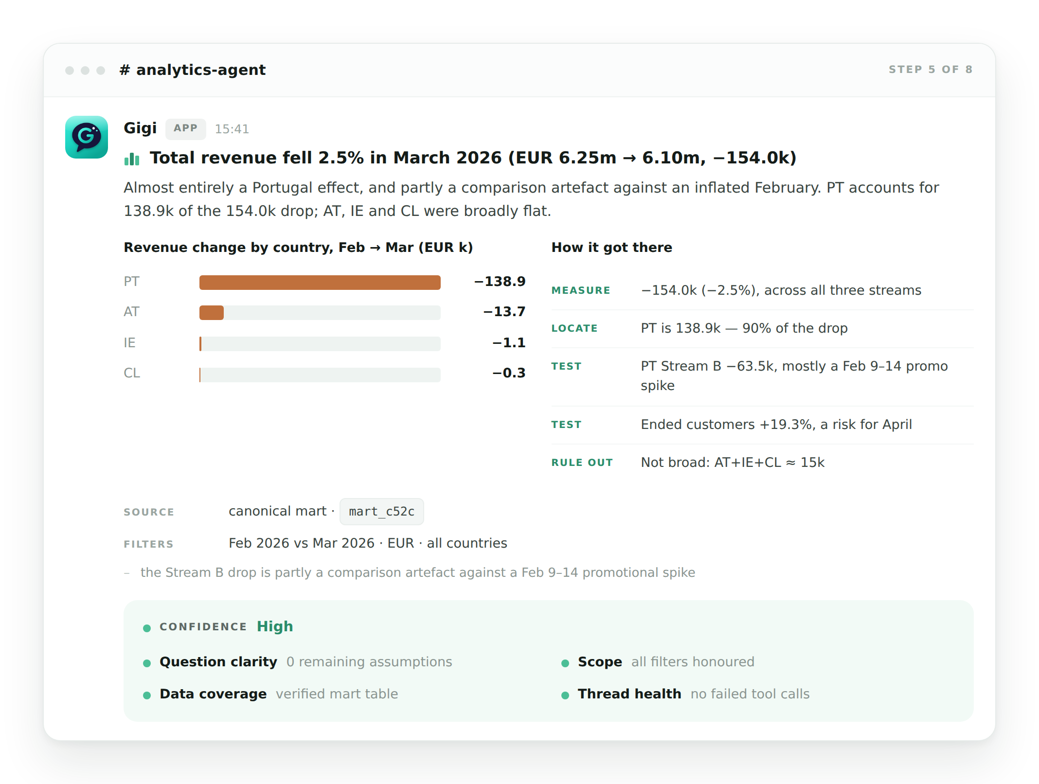Screen dimensions: 1039x784
Task: Click the 15:41 message timestamp
Action: (232, 129)
